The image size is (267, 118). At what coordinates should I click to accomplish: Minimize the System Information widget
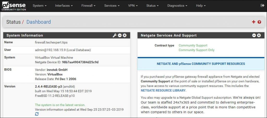pos(120,36)
